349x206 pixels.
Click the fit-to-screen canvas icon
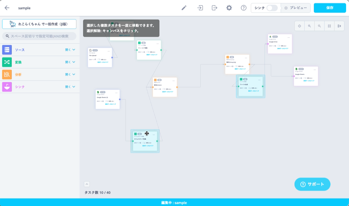point(329,26)
